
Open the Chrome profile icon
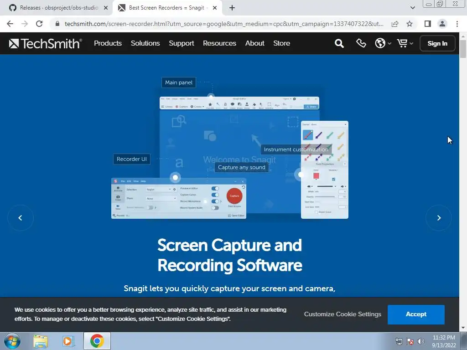[x=442, y=24]
